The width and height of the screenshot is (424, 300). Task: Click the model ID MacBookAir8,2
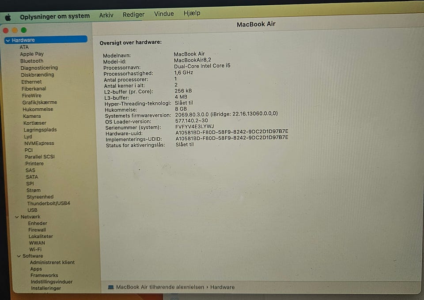pyautogui.click(x=192, y=60)
